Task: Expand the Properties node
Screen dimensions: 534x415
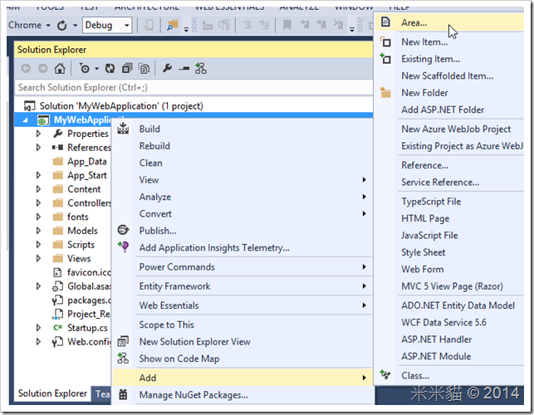Action: [x=38, y=134]
